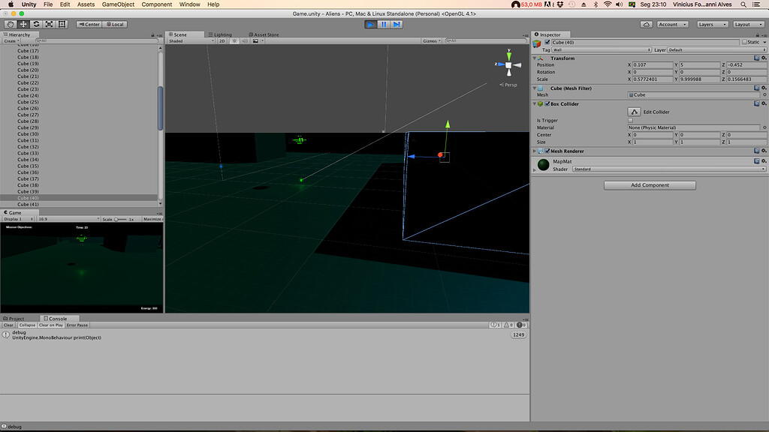Adjust the Game view Scale slider
The image size is (769, 432).
[116, 219]
